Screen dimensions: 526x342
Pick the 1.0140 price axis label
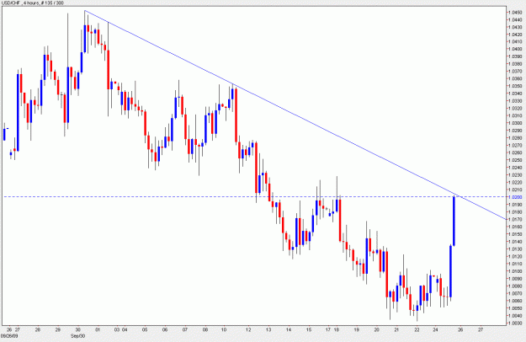point(515,241)
